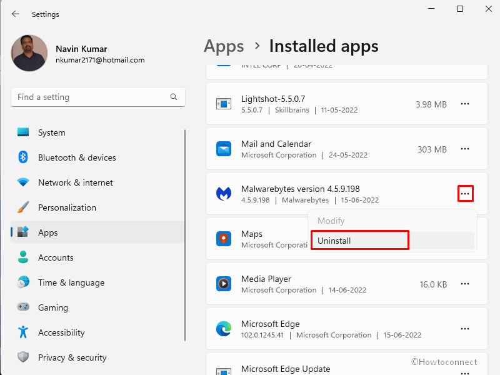Click the Malwarebytes app icon

tap(224, 194)
